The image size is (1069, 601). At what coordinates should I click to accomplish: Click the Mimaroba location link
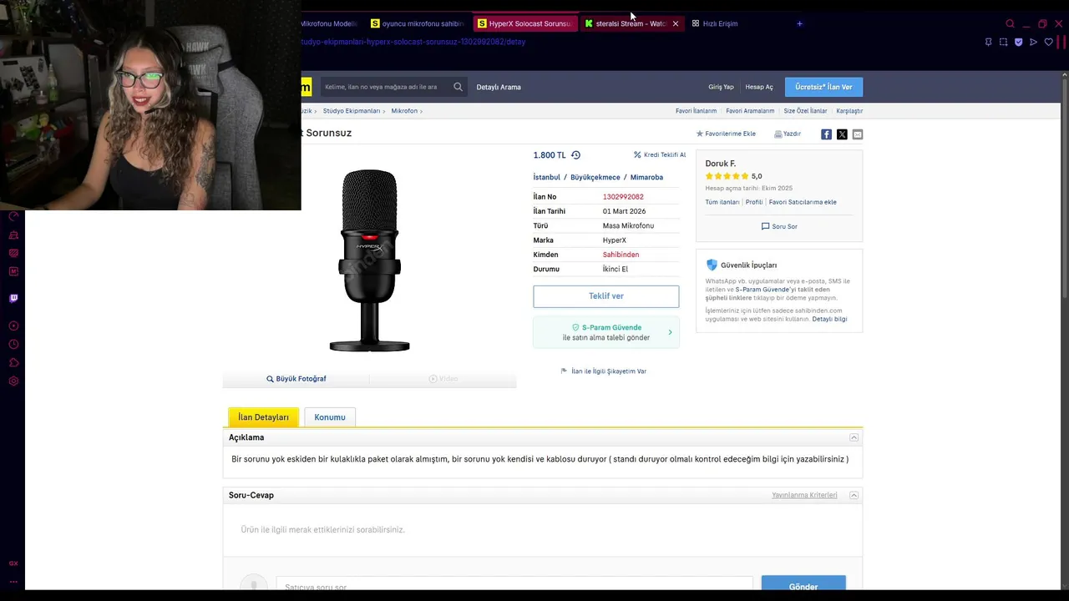(x=646, y=177)
